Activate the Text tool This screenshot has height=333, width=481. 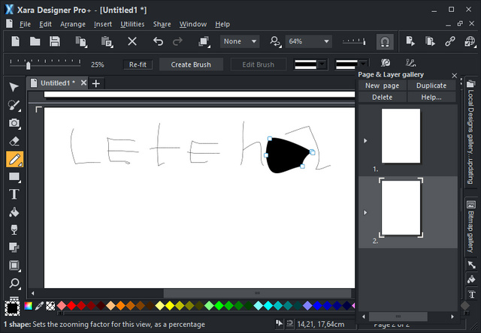14,194
